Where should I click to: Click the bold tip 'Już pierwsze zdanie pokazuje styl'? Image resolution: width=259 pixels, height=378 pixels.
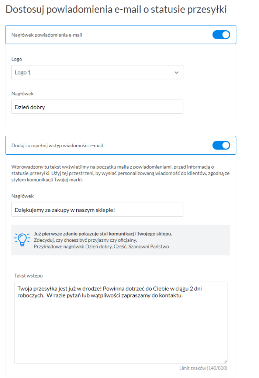click(103, 234)
